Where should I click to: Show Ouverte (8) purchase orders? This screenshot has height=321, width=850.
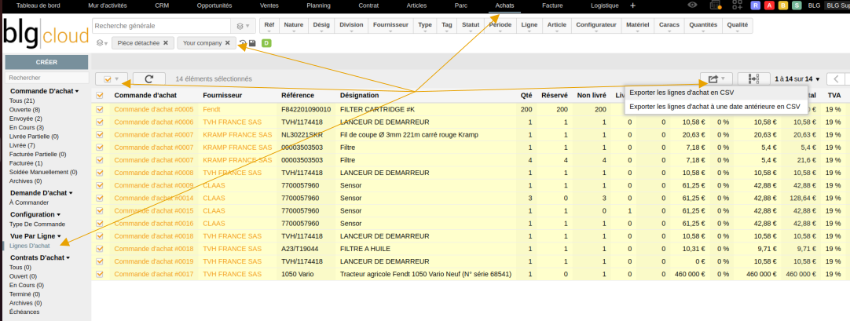tap(24, 109)
